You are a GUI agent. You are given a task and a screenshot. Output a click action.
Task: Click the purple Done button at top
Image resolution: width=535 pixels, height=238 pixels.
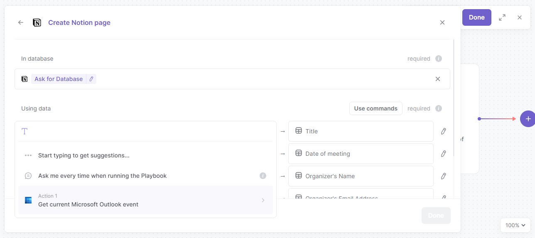point(476,17)
